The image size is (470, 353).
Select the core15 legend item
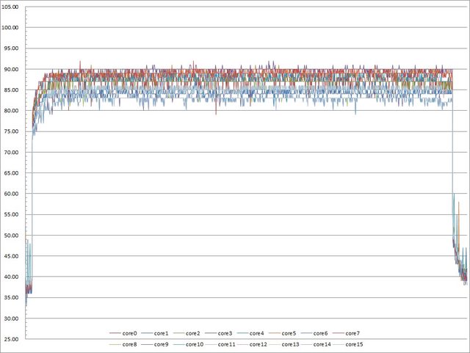(354, 344)
